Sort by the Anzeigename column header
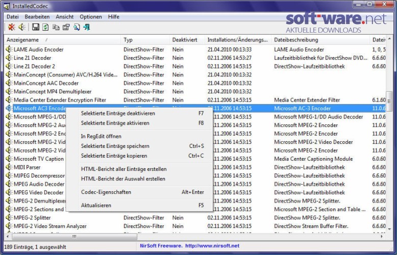 click(62, 40)
